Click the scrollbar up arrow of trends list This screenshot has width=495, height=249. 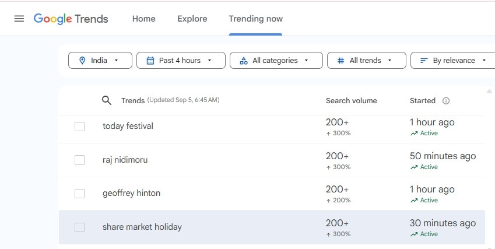(x=489, y=92)
